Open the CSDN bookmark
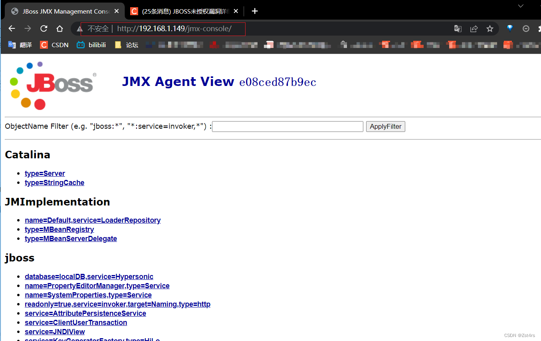 point(54,45)
